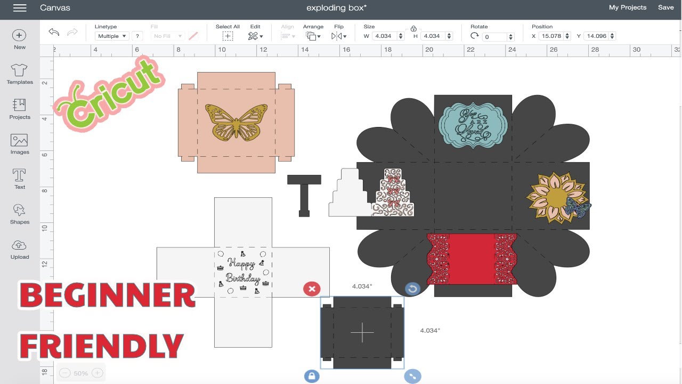The height and width of the screenshot is (384, 682).
Task: Open the Shapes panel
Action: point(19,214)
